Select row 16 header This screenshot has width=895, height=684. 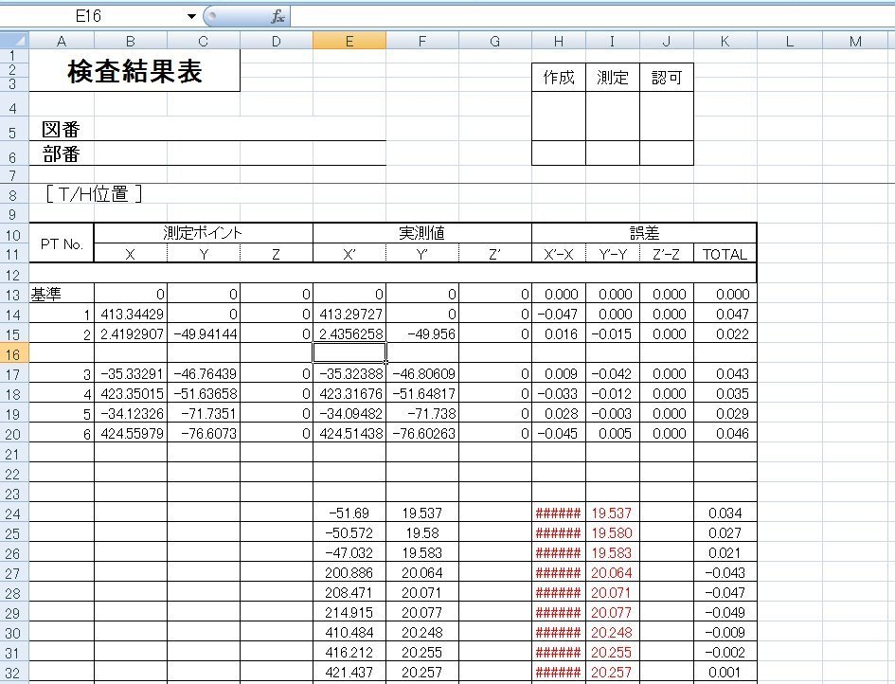pyautogui.click(x=14, y=352)
